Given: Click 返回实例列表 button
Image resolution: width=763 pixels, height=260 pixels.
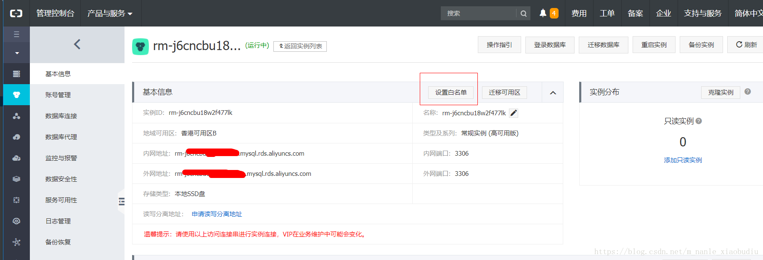Looking at the screenshot, I should (300, 46).
